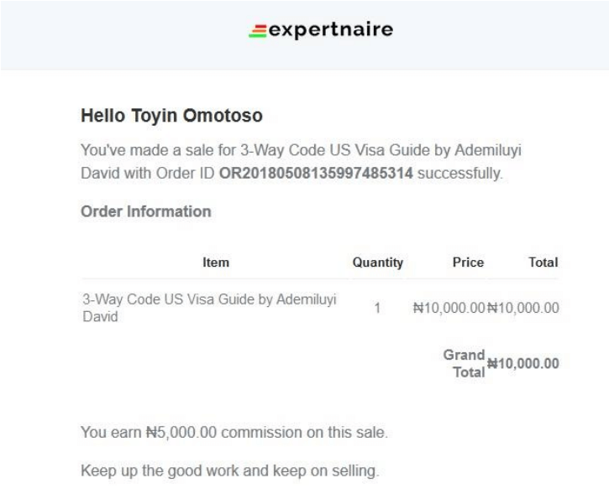Viewport: 609px width, 499px height.
Task: Select the bold Order ID number
Action: click(x=316, y=174)
